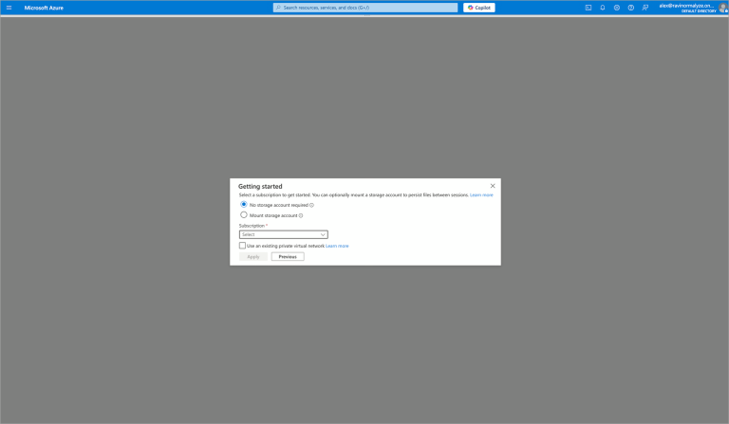The image size is (729, 424).
Task: Open Cloud Shell from the top bar
Action: click(x=589, y=7)
